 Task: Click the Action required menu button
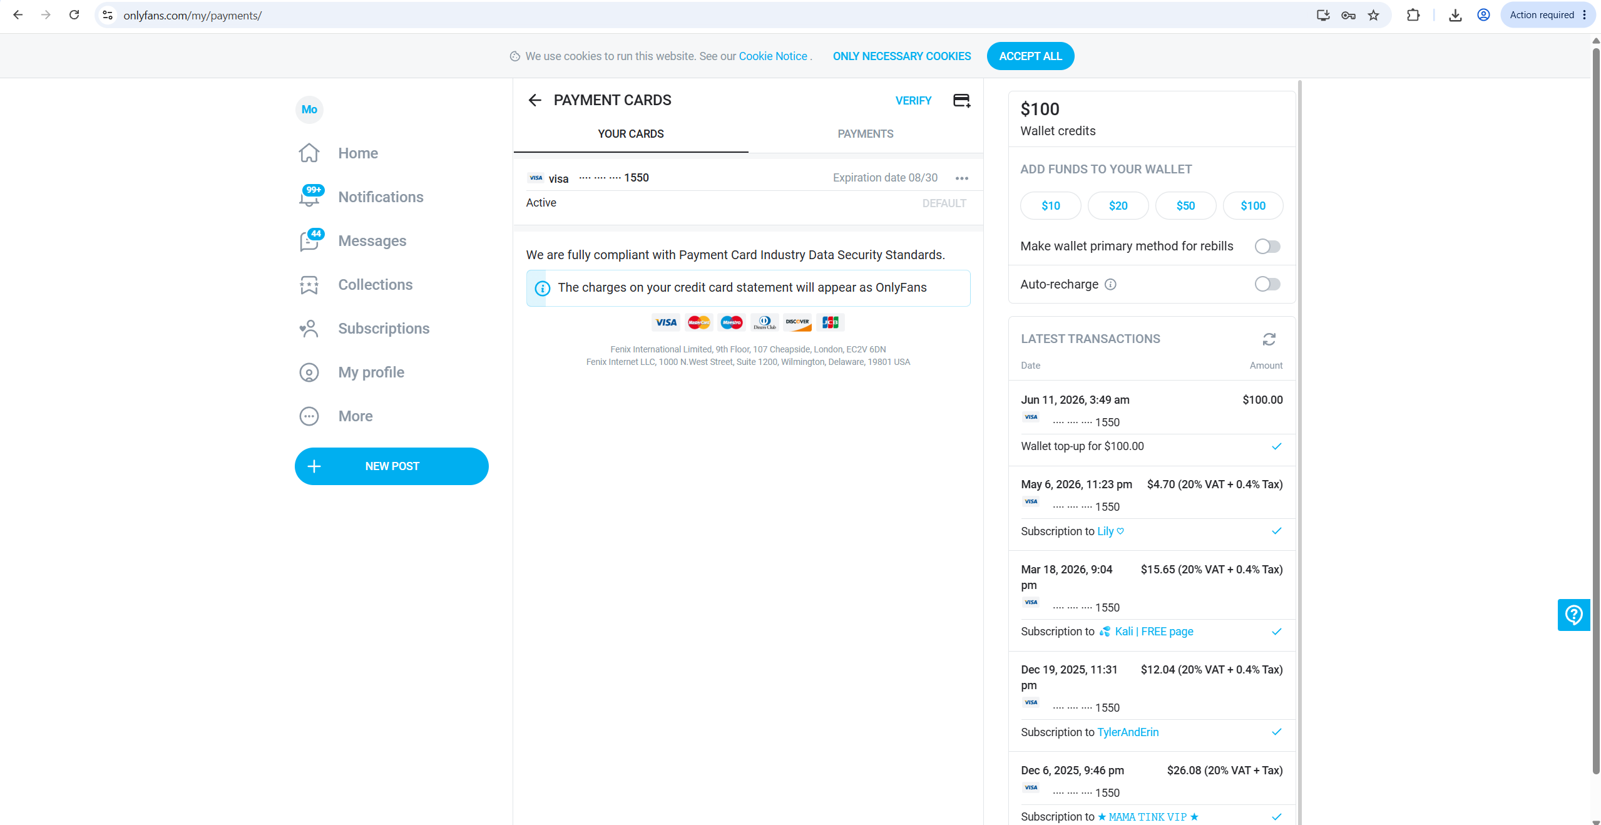point(1548,15)
